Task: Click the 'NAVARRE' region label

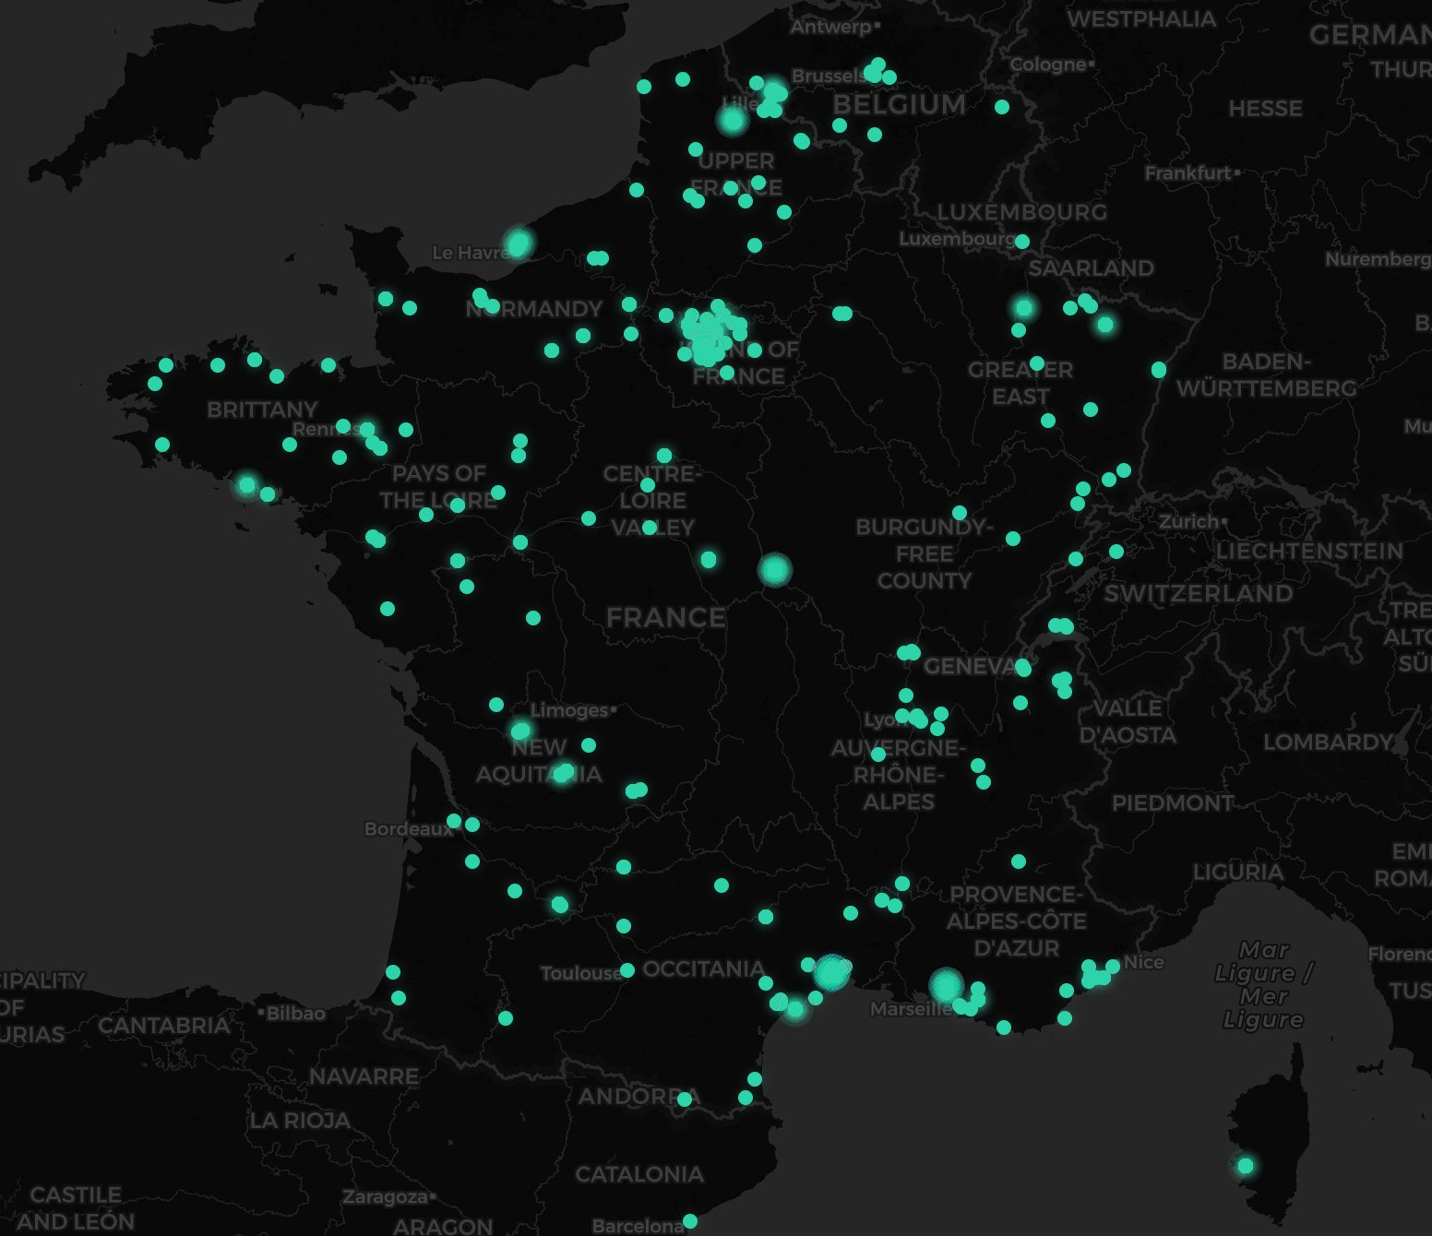Action: click(364, 1077)
